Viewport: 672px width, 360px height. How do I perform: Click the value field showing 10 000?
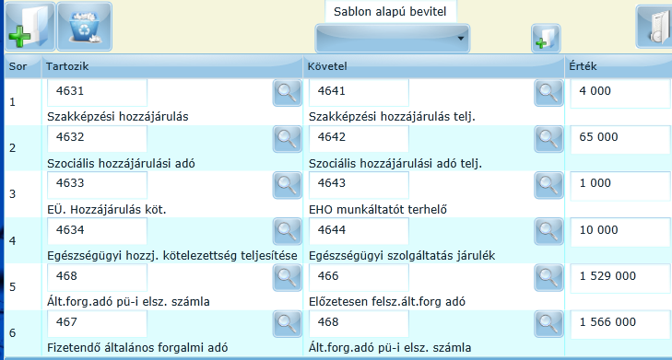click(621, 232)
